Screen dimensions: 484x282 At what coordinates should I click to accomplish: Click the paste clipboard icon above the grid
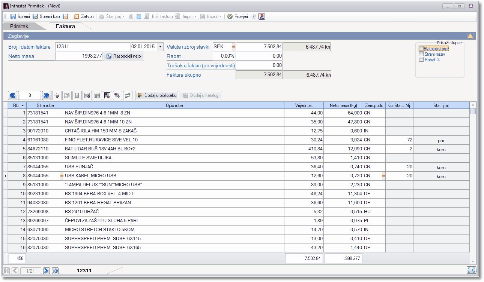77,96
